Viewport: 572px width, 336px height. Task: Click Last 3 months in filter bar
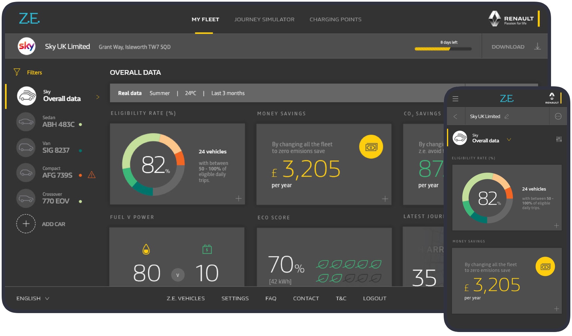[x=228, y=93]
